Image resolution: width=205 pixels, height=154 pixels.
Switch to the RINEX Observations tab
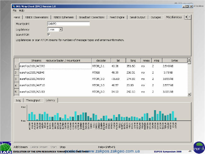coord(37,17)
